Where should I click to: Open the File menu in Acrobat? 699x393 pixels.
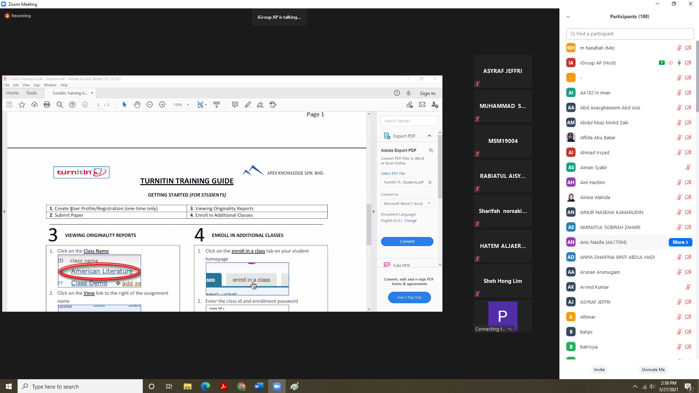(x=7, y=85)
